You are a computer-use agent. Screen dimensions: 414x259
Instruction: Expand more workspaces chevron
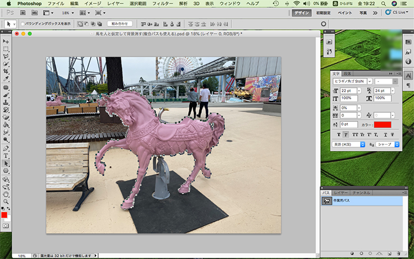coord(375,13)
